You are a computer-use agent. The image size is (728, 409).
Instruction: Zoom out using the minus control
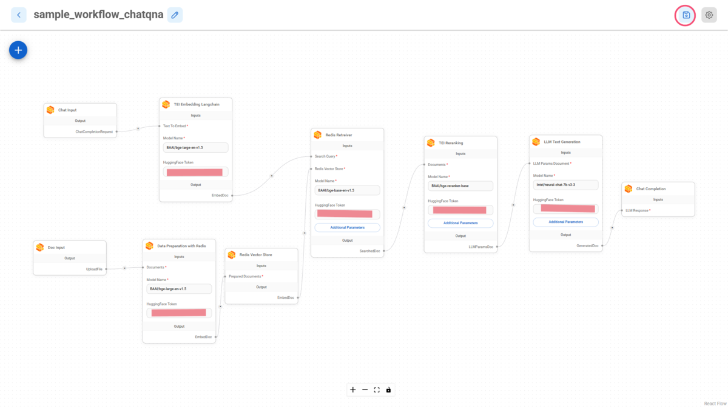[x=365, y=390]
